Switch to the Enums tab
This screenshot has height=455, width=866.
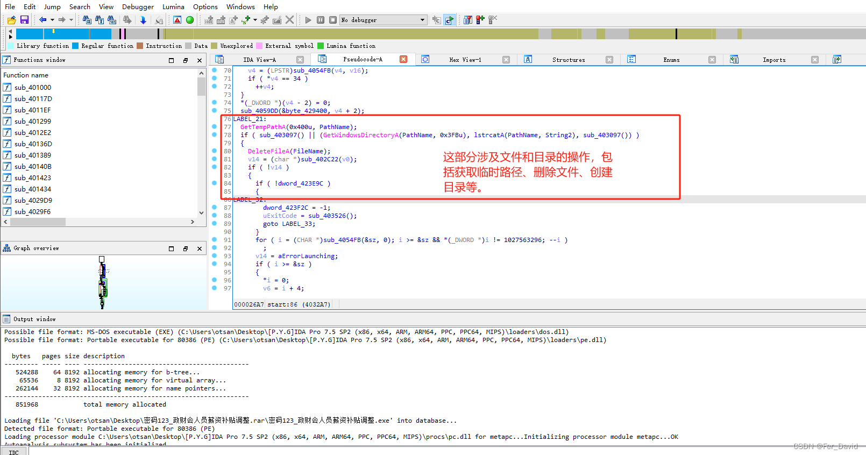click(x=671, y=60)
